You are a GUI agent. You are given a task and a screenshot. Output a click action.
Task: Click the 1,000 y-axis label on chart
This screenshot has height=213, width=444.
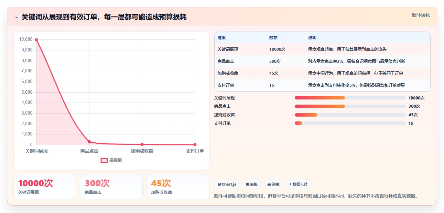click(x=27, y=134)
